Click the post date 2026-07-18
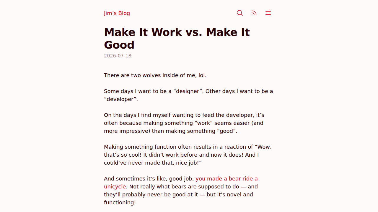 [118, 56]
